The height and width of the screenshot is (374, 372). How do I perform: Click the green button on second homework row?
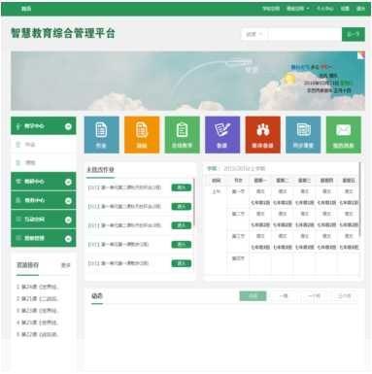click(182, 206)
